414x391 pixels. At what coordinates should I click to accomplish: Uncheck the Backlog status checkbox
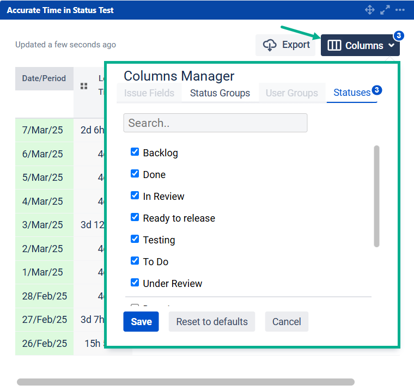(x=135, y=152)
